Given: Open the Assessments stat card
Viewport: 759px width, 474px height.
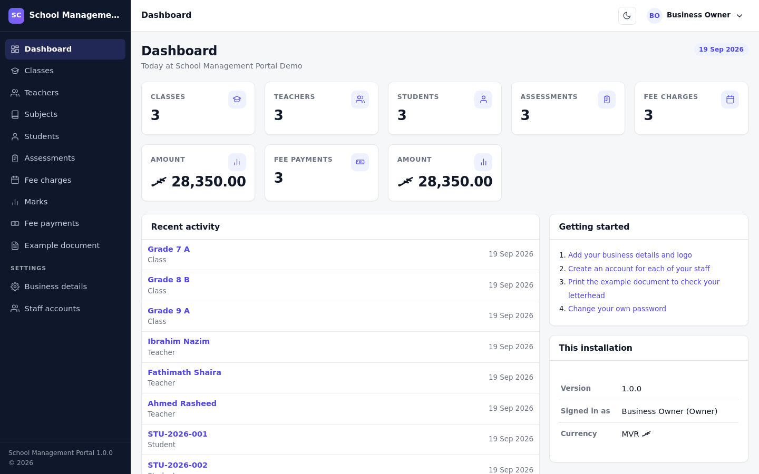Looking at the screenshot, I should (x=568, y=108).
